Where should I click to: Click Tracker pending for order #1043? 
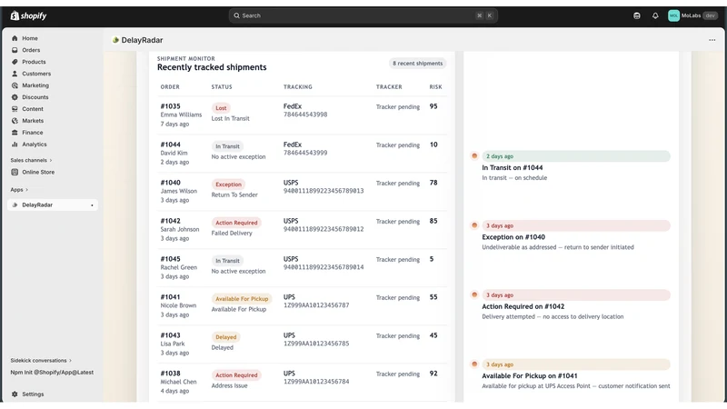tap(398, 336)
